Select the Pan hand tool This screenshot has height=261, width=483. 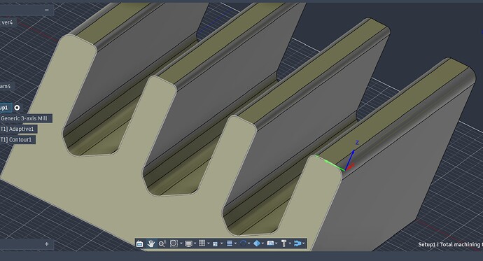pyautogui.click(x=150, y=244)
